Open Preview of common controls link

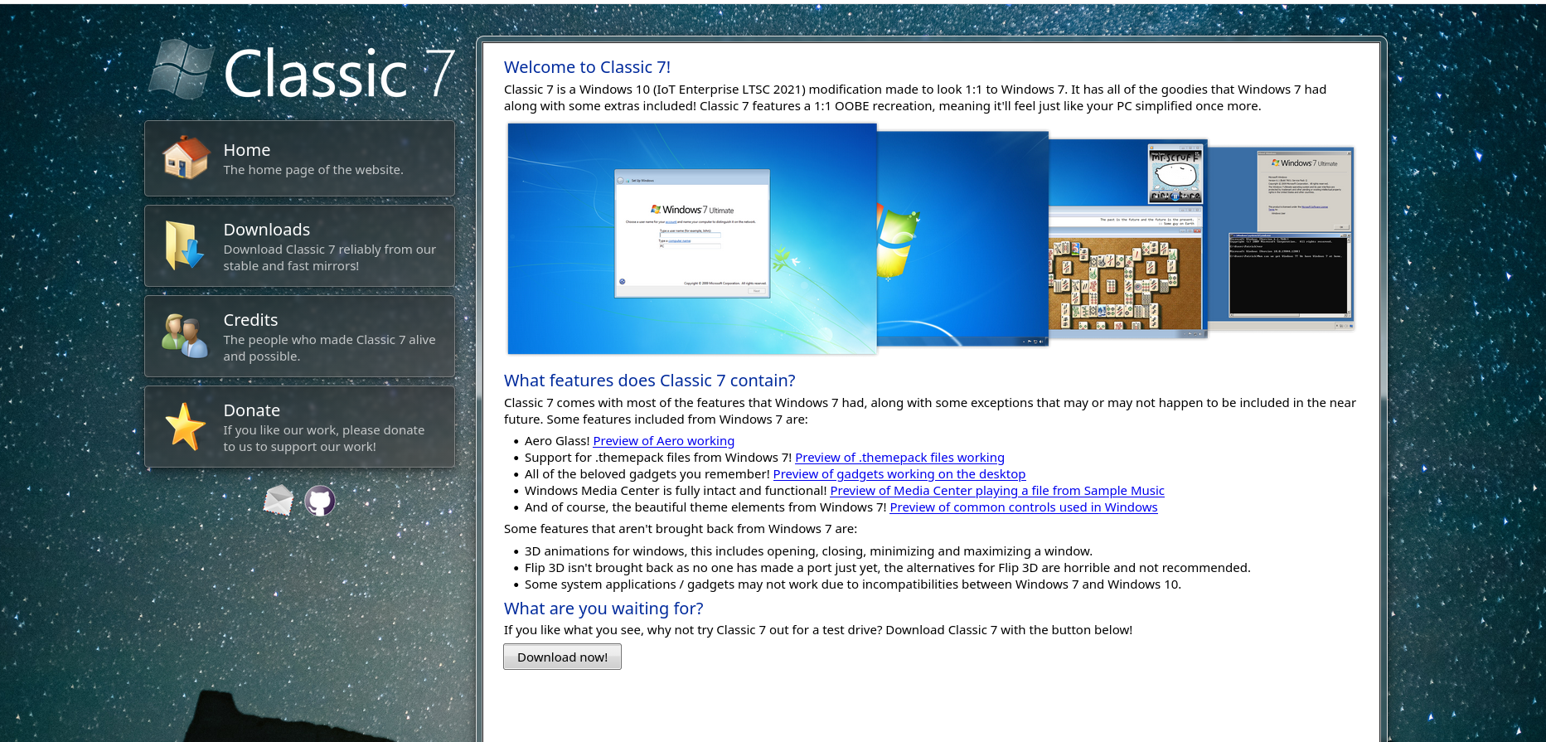tap(1023, 507)
